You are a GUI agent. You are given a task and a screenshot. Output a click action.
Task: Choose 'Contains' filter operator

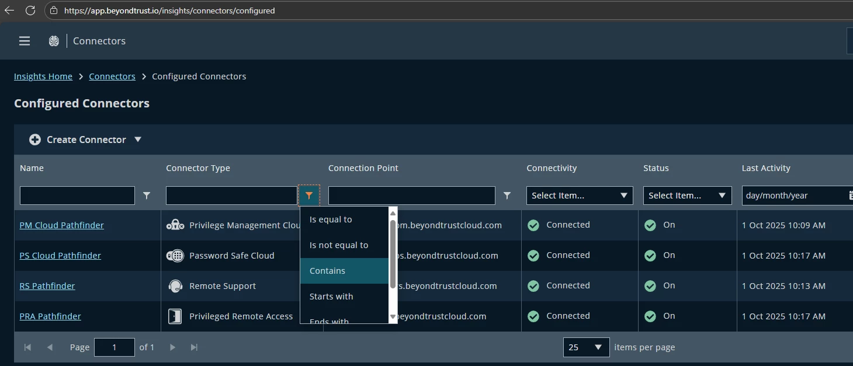pos(344,271)
